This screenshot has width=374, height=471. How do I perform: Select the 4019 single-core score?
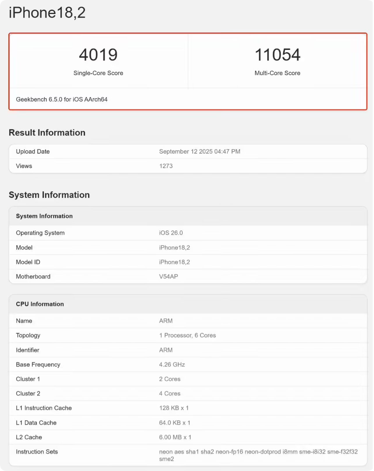[x=98, y=55]
